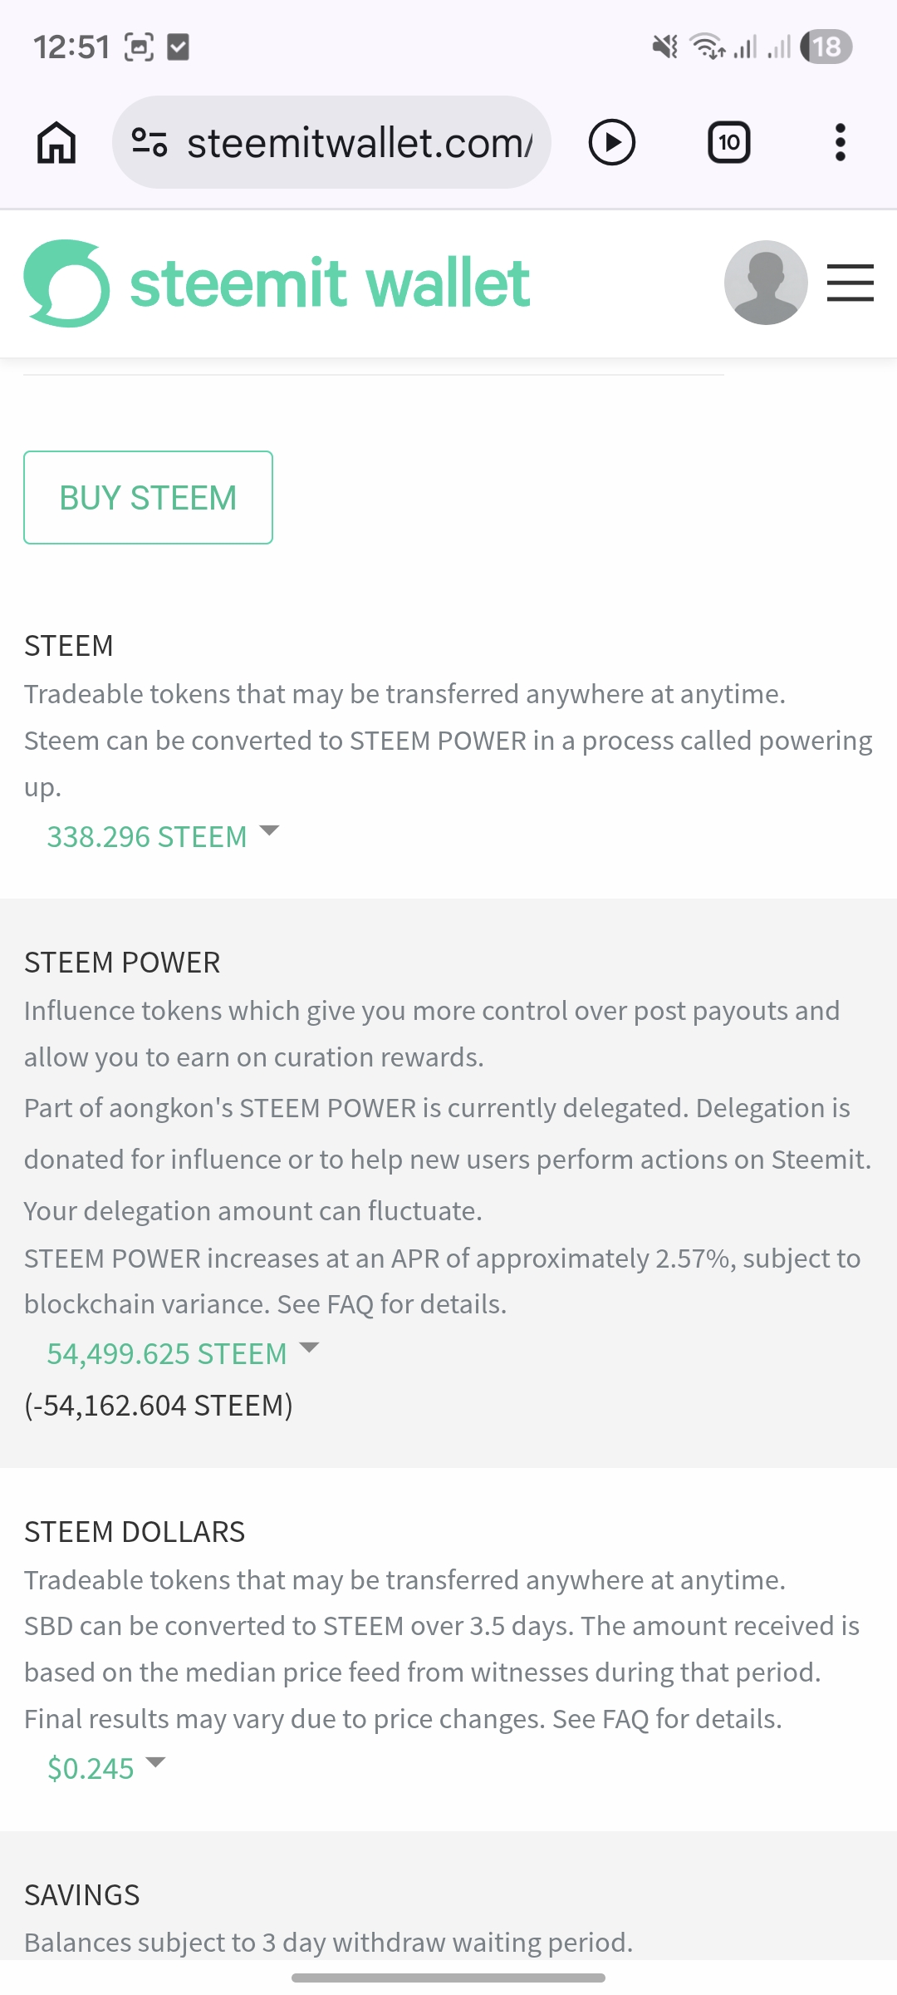Tap the media play icon in toolbar
The image size is (897, 1995).
[x=612, y=142]
